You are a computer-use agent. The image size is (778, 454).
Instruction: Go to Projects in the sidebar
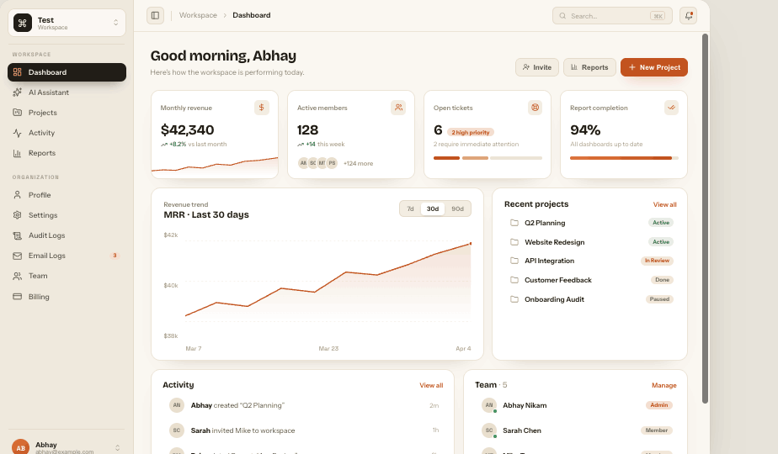tap(67, 113)
